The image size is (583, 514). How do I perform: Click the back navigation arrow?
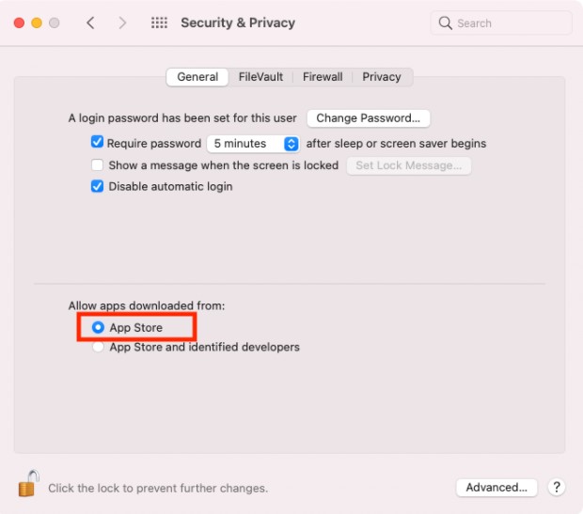click(x=90, y=23)
